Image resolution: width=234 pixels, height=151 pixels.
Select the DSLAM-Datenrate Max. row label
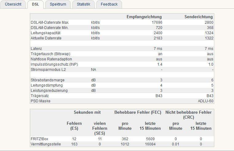(50, 22)
